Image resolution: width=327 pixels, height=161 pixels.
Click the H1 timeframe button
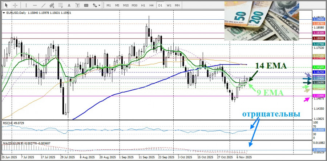143,5
